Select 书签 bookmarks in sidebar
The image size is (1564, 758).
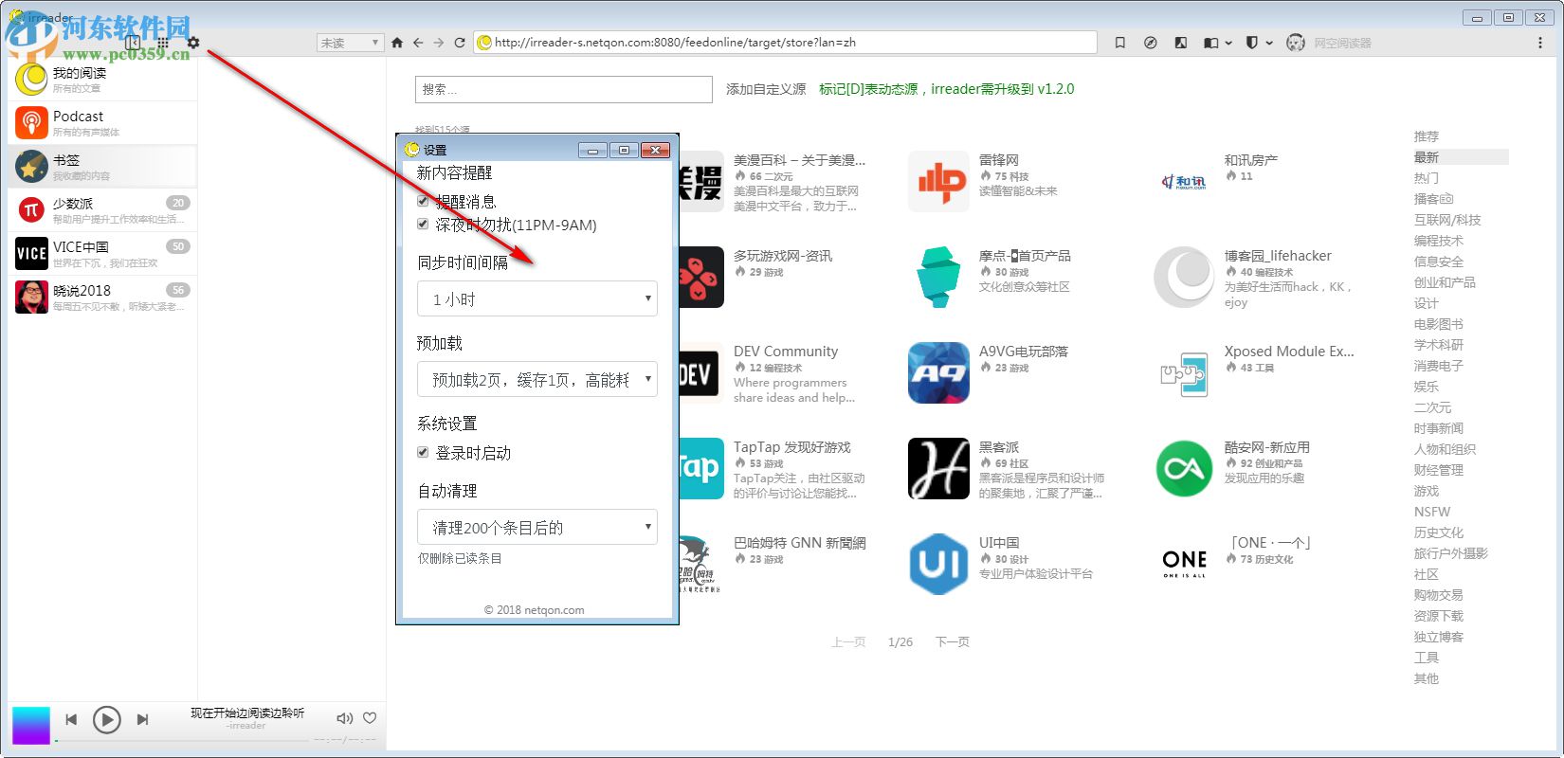point(102,167)
